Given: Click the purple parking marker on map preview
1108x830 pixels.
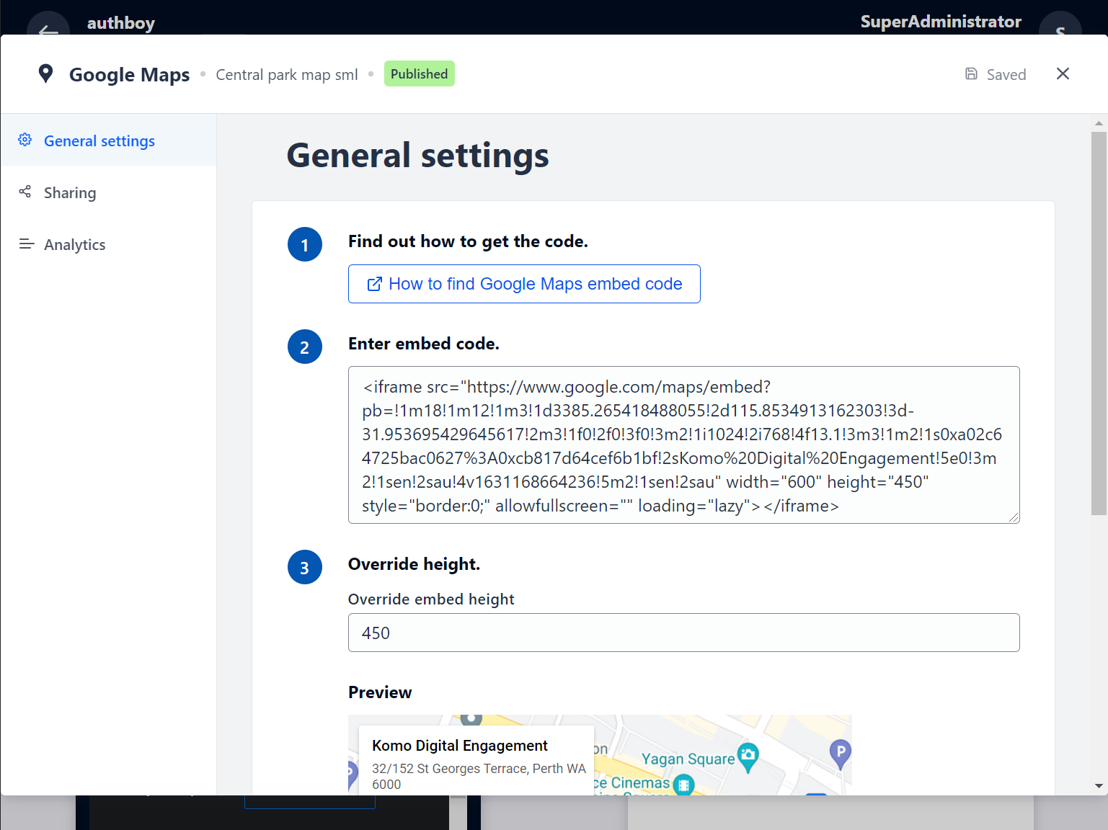Looking at the screenshot, I should pyautogui.click(x=840, y=753).
